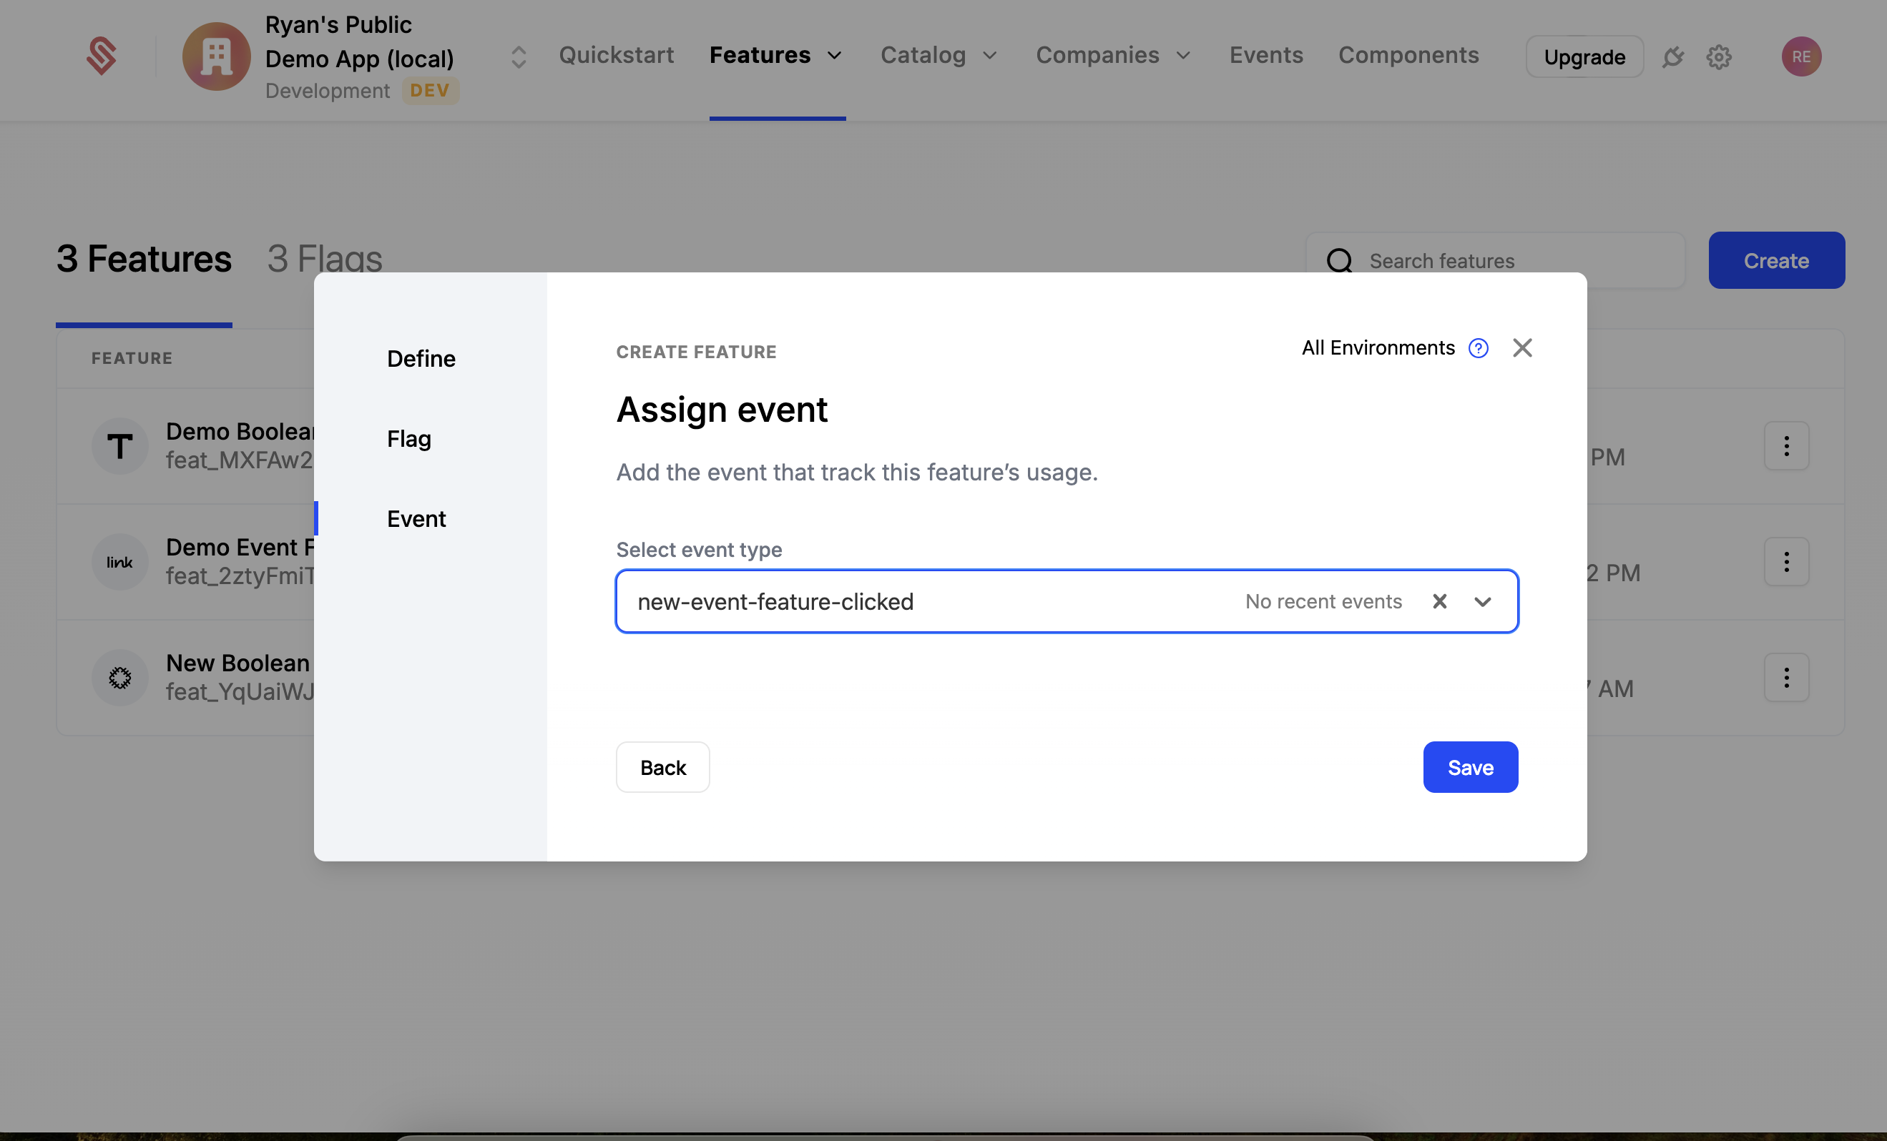The image size is (1887, 1141).
Task: Open kebab menu for New Boolean feature
Action: click(1786, 677)
